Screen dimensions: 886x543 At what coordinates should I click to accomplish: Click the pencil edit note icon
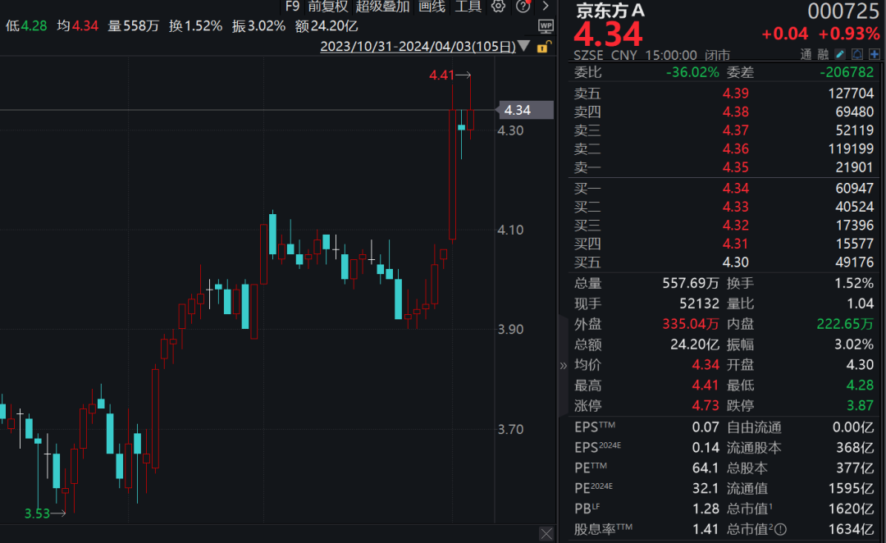point(840,54)
